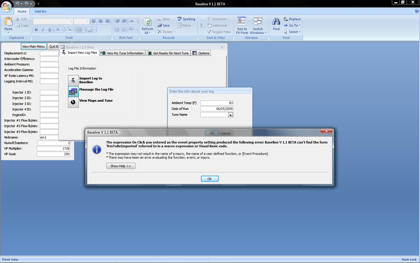Click the Size to Fit Form icon

click(242, 22)
